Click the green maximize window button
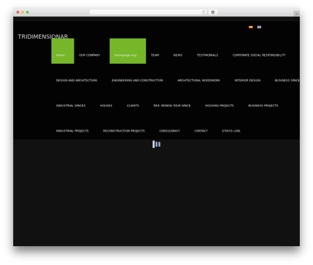 point(28,12)
